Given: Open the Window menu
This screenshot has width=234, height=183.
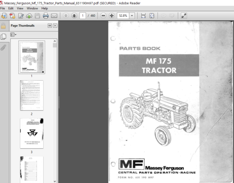Looking at the screenshot, I should (32, 8).
